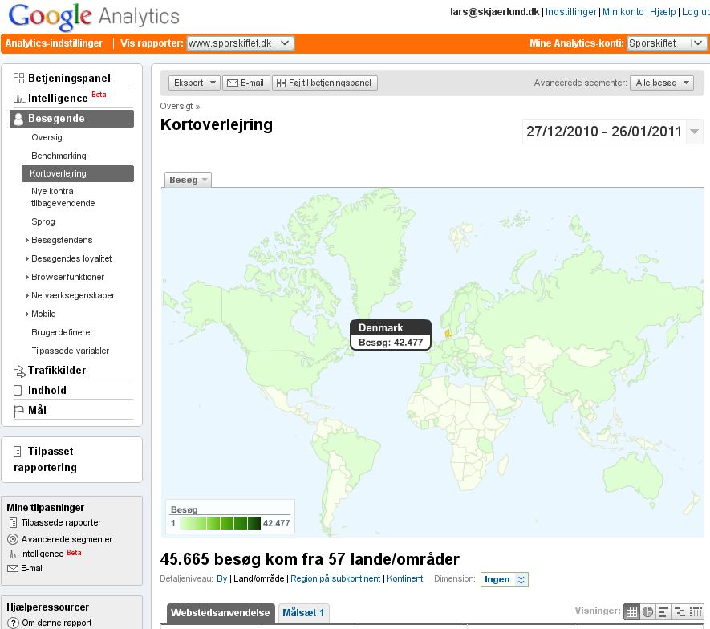Open Brugerdefineret report
This screenshot has height=629, width=710.
click(x=62, y=333)
